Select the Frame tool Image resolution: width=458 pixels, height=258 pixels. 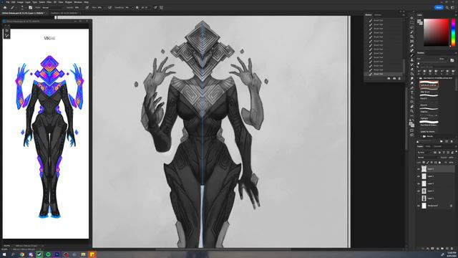click(x=412, y=42)
